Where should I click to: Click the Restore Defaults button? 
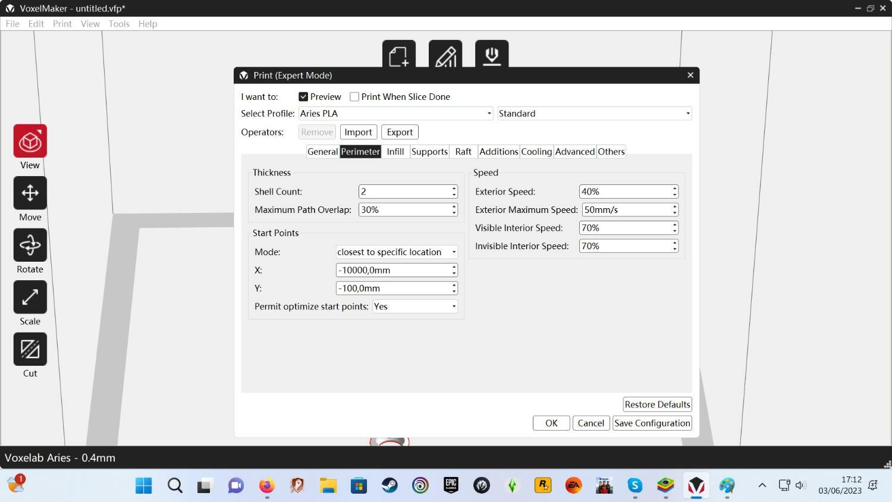point(657,404)
